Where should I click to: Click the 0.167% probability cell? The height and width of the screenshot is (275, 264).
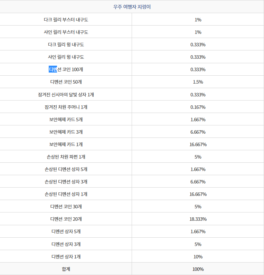pyautogui.click(x=198, y=107)
